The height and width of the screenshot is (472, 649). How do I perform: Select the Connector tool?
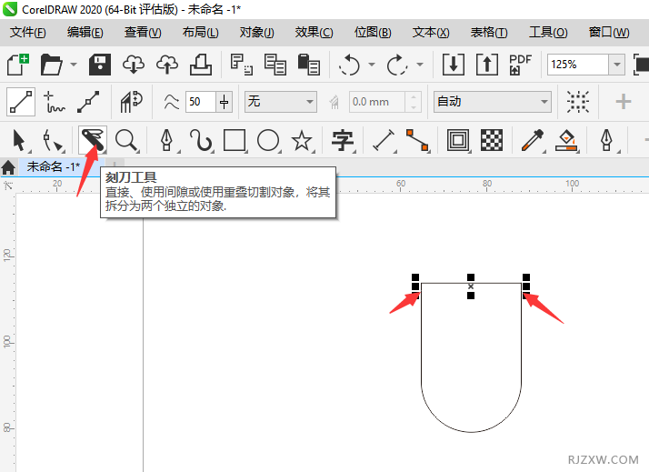point(417,140)
